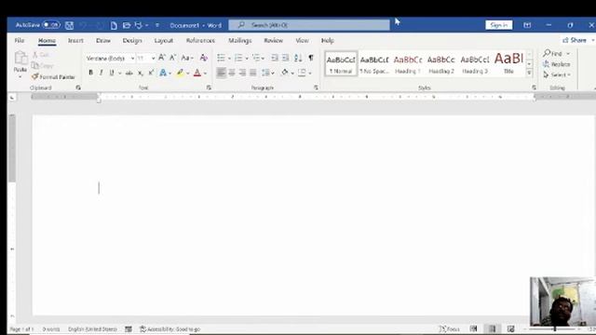Click the Align Left icon
The width and height of the screenshot is (596, 335).
(x=221, y=73)
